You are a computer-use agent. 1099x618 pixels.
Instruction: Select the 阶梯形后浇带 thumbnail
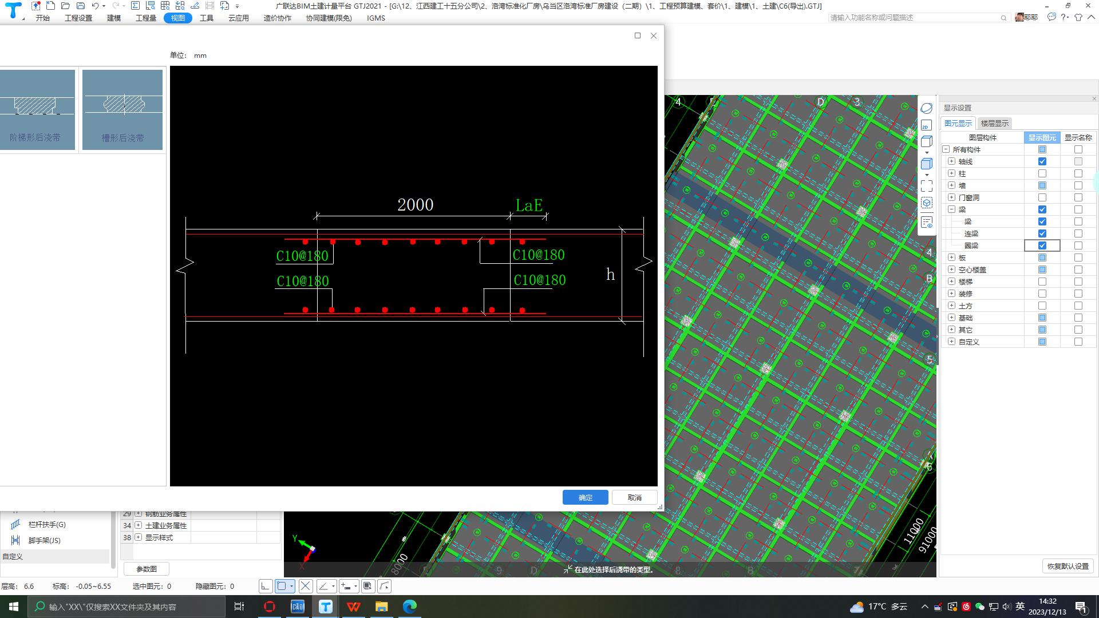(x=37, y=110)
